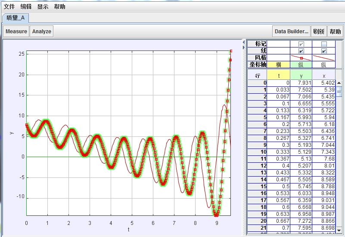Viewport: 345px width, 237px height.
Task: Select the cell with value 0.033
Action: (x=279, y=90)
